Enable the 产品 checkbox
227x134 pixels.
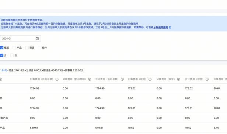(x=14, y=47)
